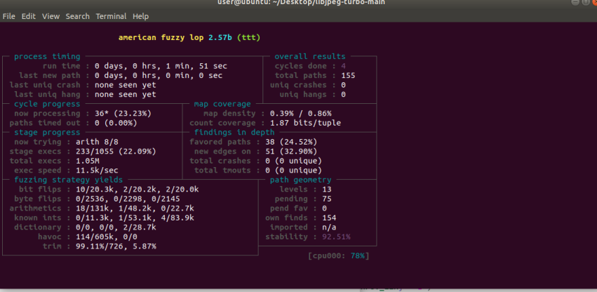Open the View menu
Image resolution: width=597 pixels, height=292 pixels.
[x=51, y=16]
